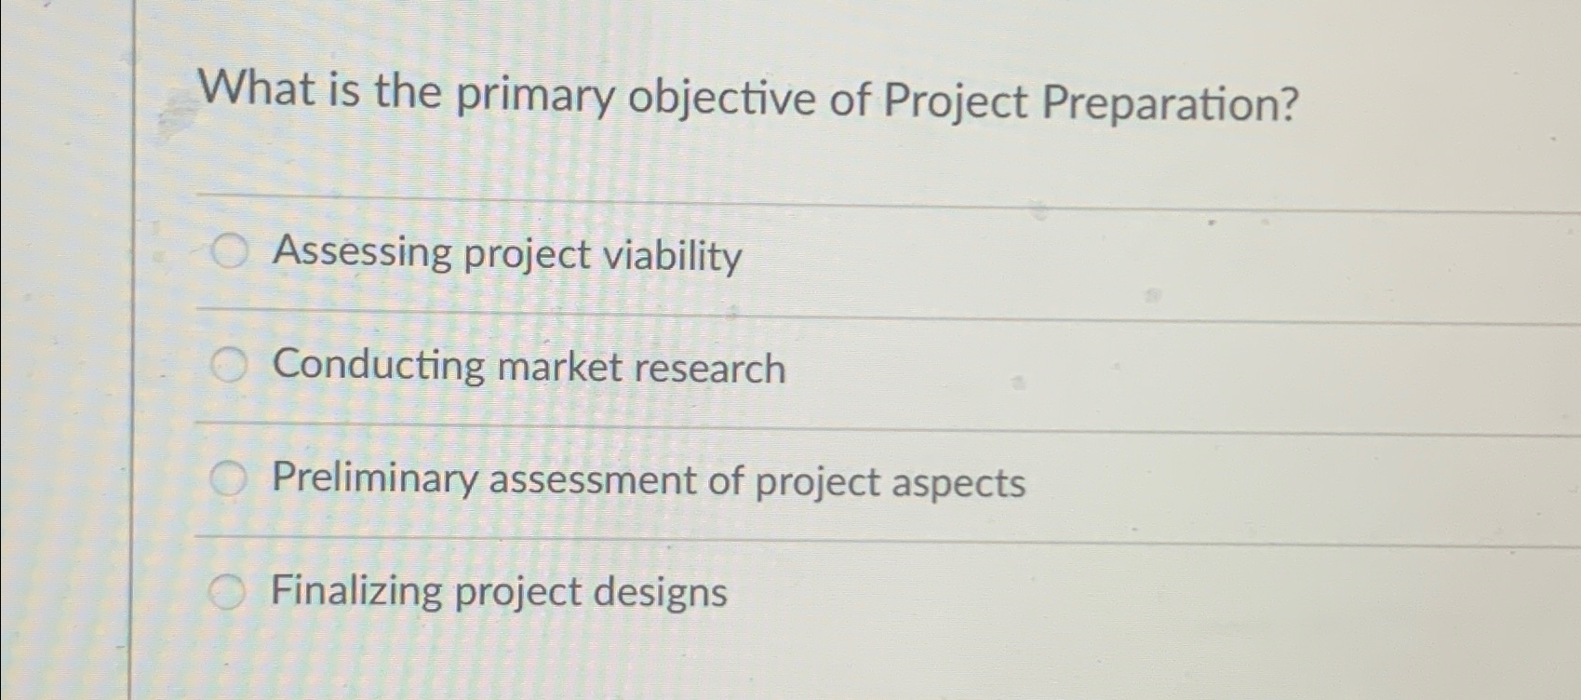Screen dimensions: 1581x700
Task: Click the answer text Finalizing project designs
Action: click(x=497, y=593)
